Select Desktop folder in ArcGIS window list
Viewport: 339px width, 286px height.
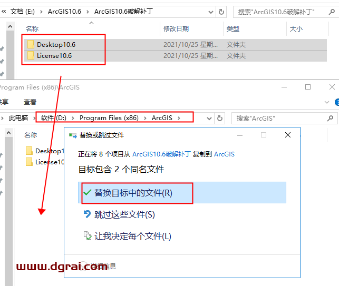(45, 151)
